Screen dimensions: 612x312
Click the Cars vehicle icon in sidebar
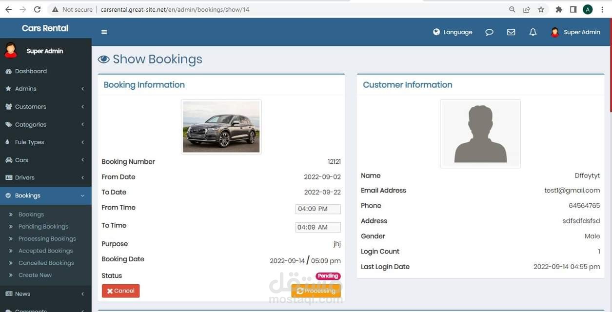click(8, 160)
